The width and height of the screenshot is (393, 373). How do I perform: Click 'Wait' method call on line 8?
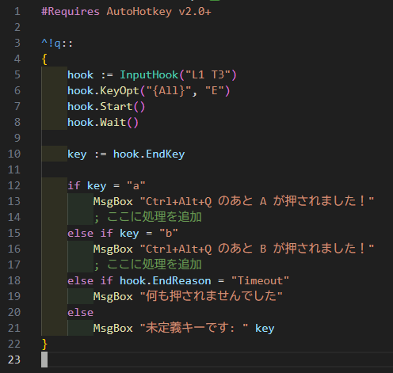coord(113,123)
